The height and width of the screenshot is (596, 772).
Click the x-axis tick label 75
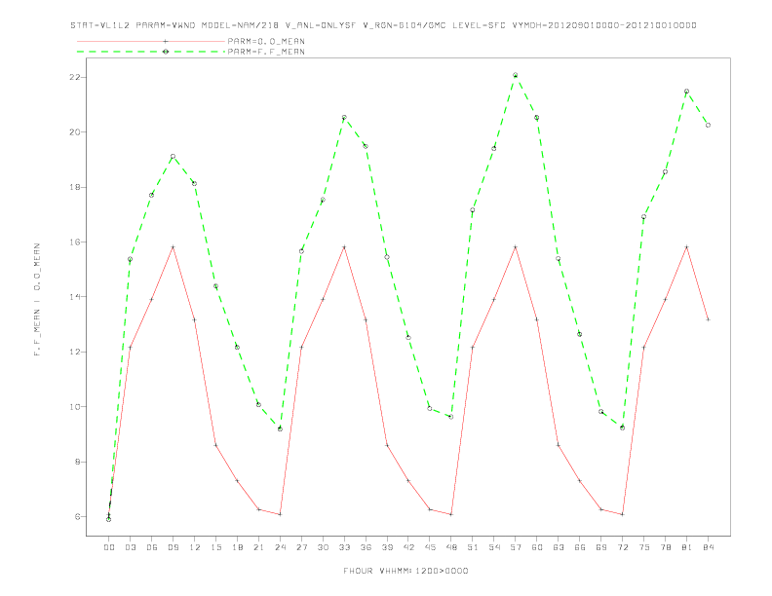click(644, 547)
